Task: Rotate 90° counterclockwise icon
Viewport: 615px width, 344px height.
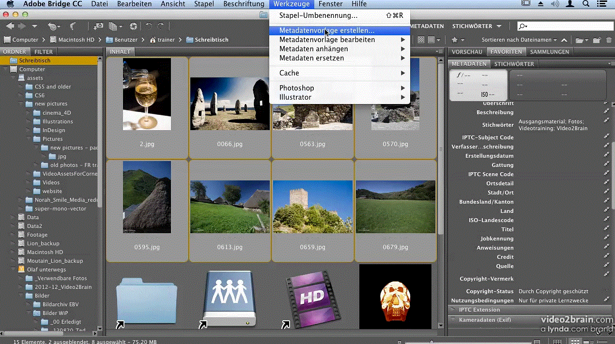Action: pos(149,26)
